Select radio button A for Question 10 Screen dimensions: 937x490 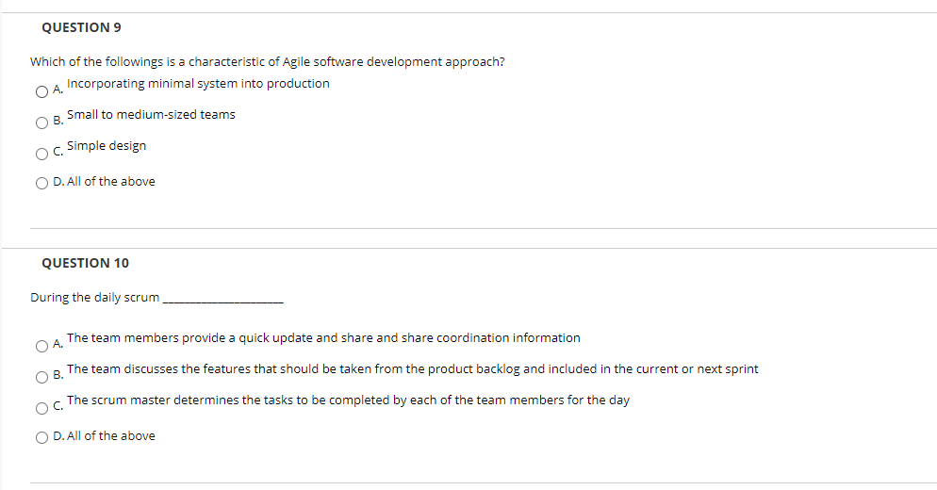point(42,346)
